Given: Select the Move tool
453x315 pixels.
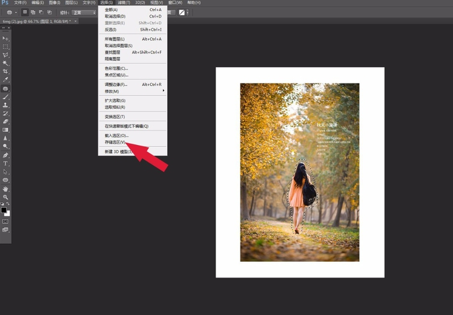Looking at the screenshot, I should click(5, 38).
